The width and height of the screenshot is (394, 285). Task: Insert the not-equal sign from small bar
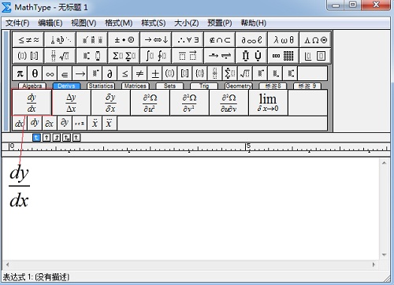point(139,73)
